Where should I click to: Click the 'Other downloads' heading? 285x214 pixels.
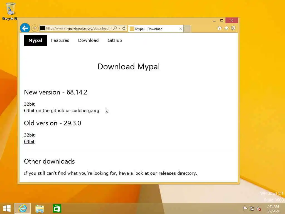tap(49, 161)
